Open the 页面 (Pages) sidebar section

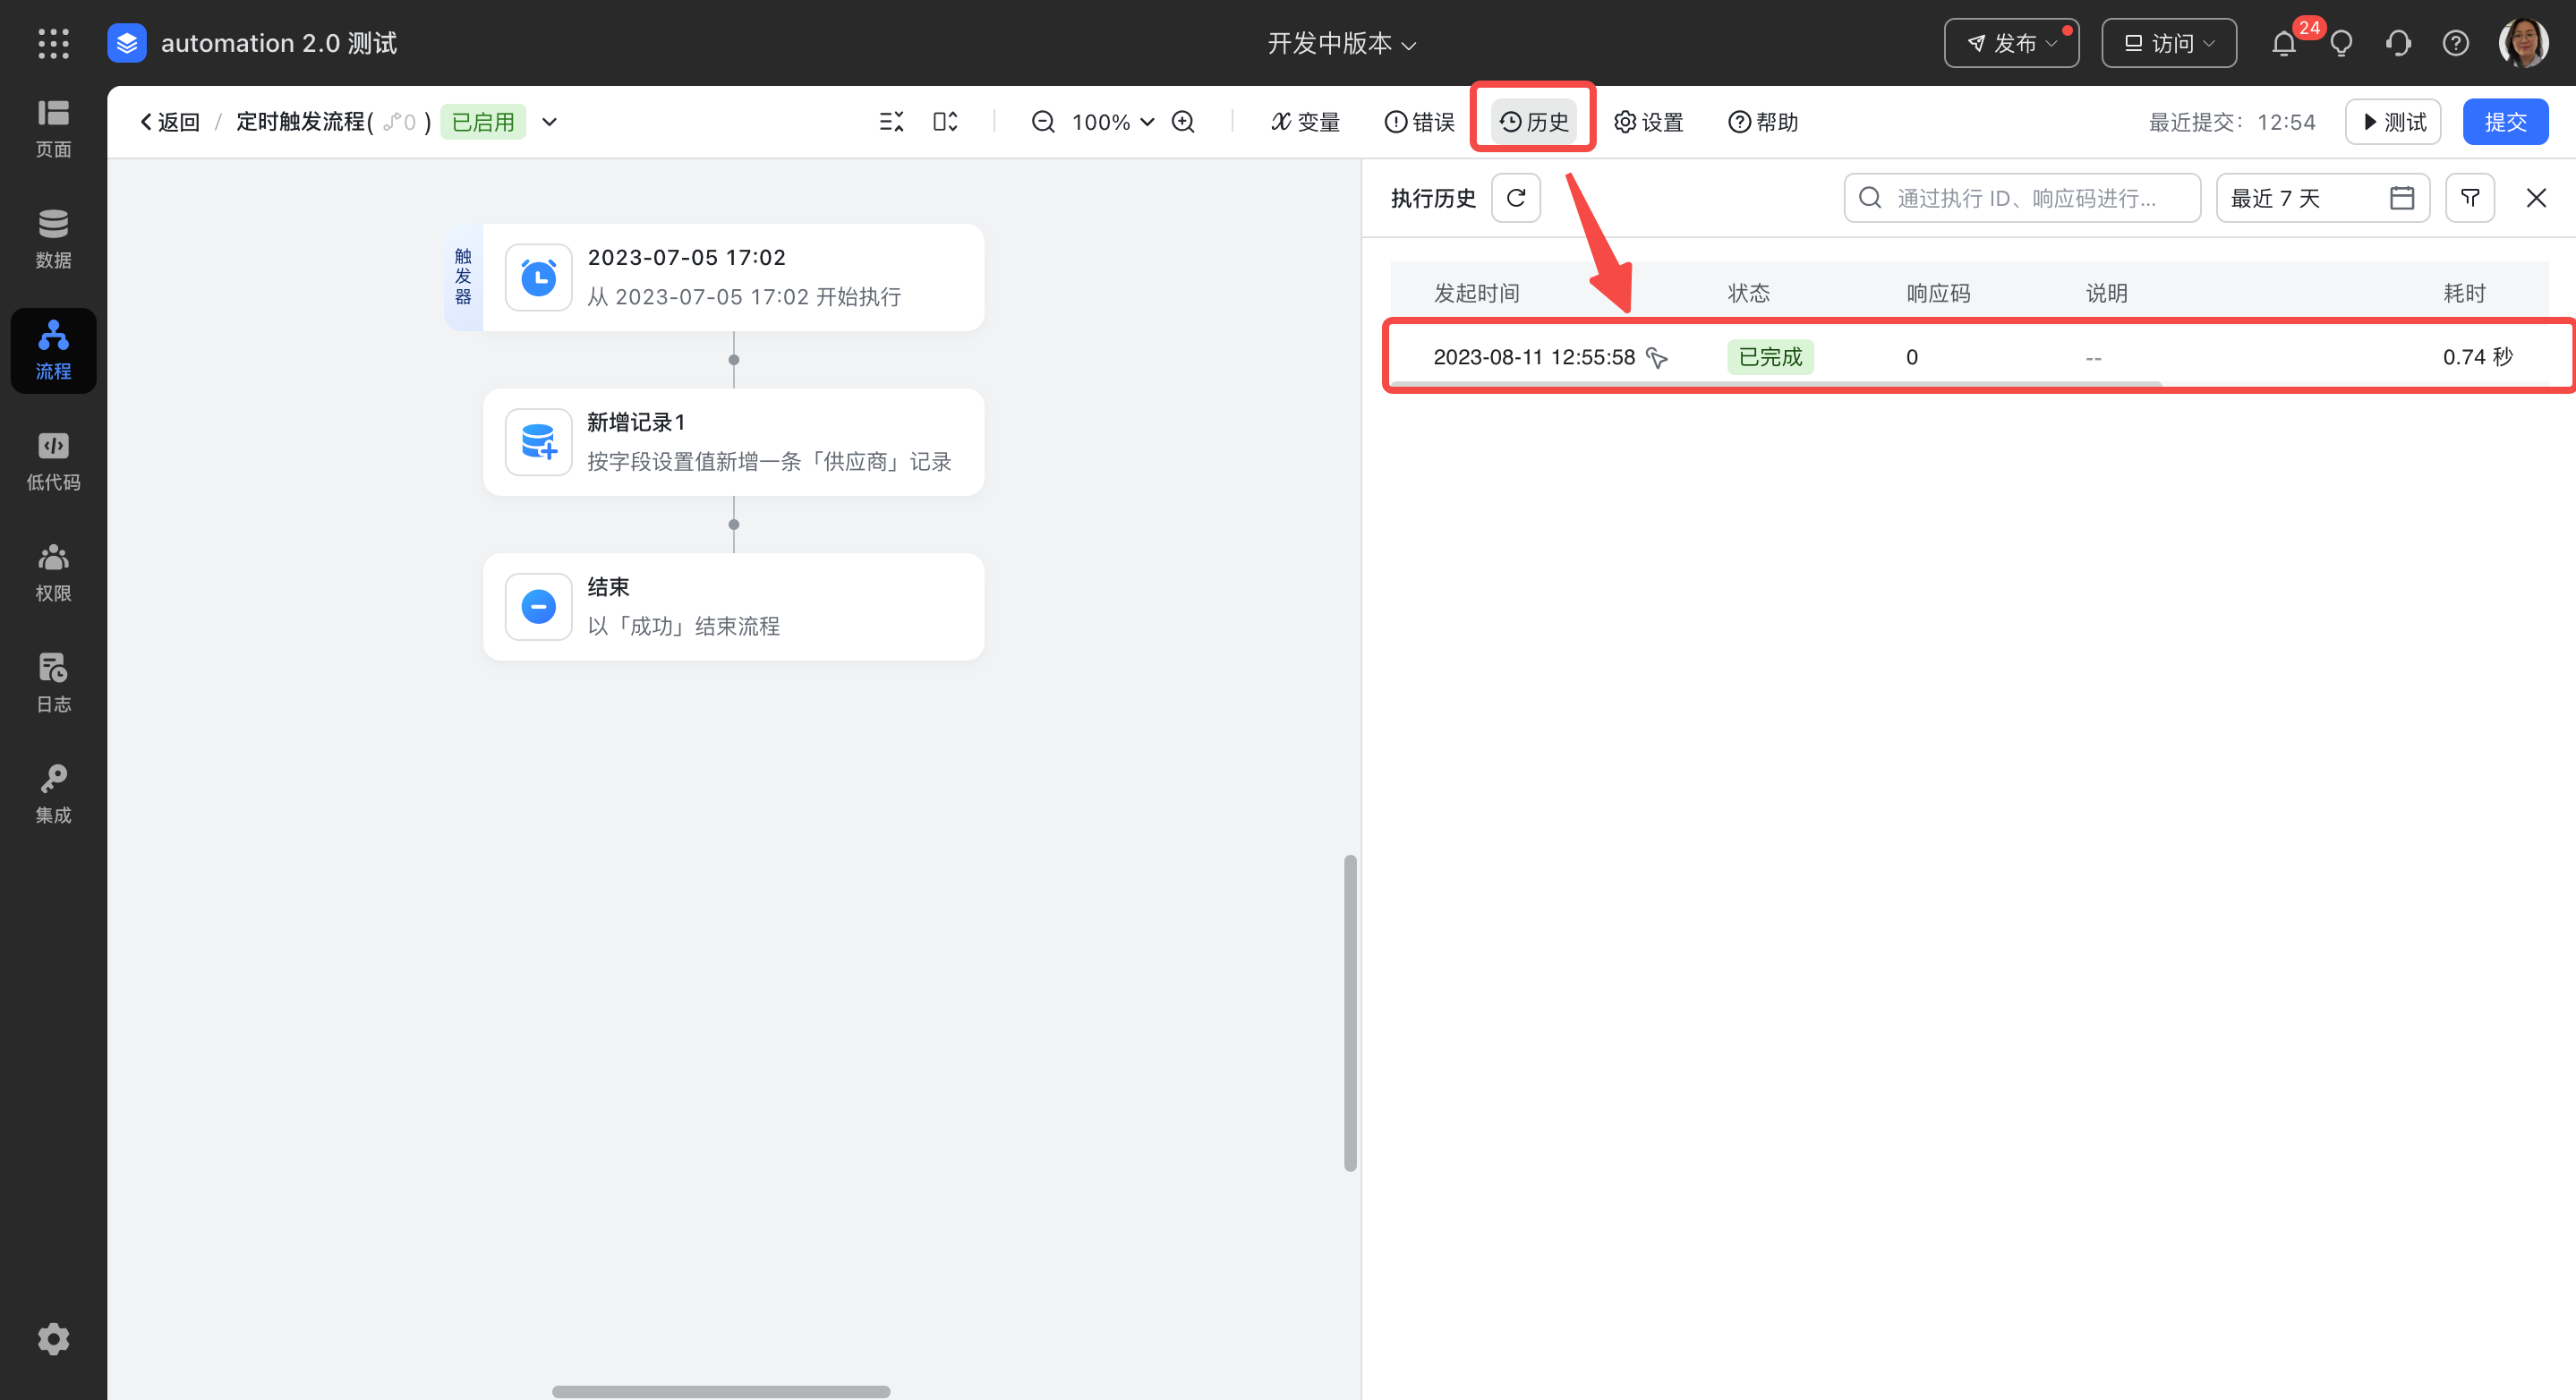click(53, 129)
